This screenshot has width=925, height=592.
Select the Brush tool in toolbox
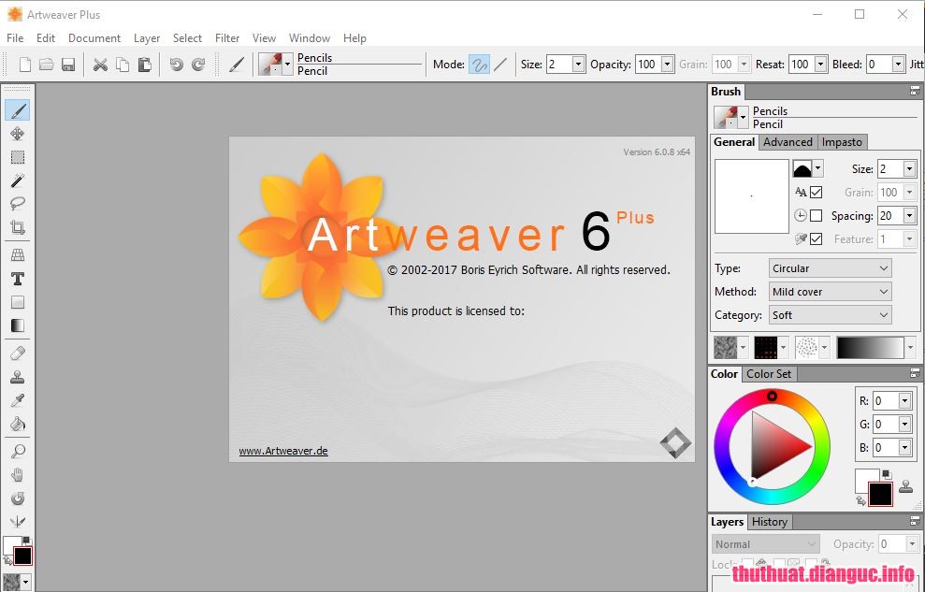coord(18,110)
